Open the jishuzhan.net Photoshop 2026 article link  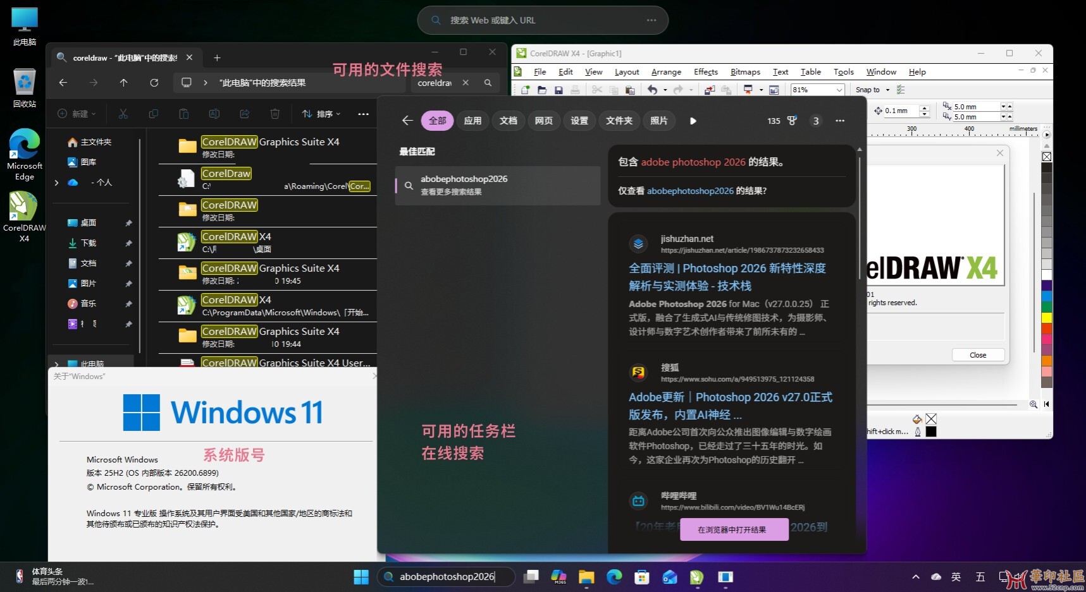[726, 277]
